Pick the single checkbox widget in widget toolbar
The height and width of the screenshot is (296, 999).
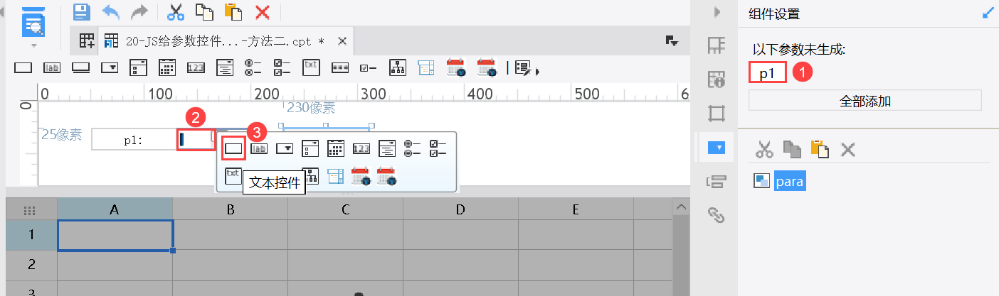click(x=368, y=68)
